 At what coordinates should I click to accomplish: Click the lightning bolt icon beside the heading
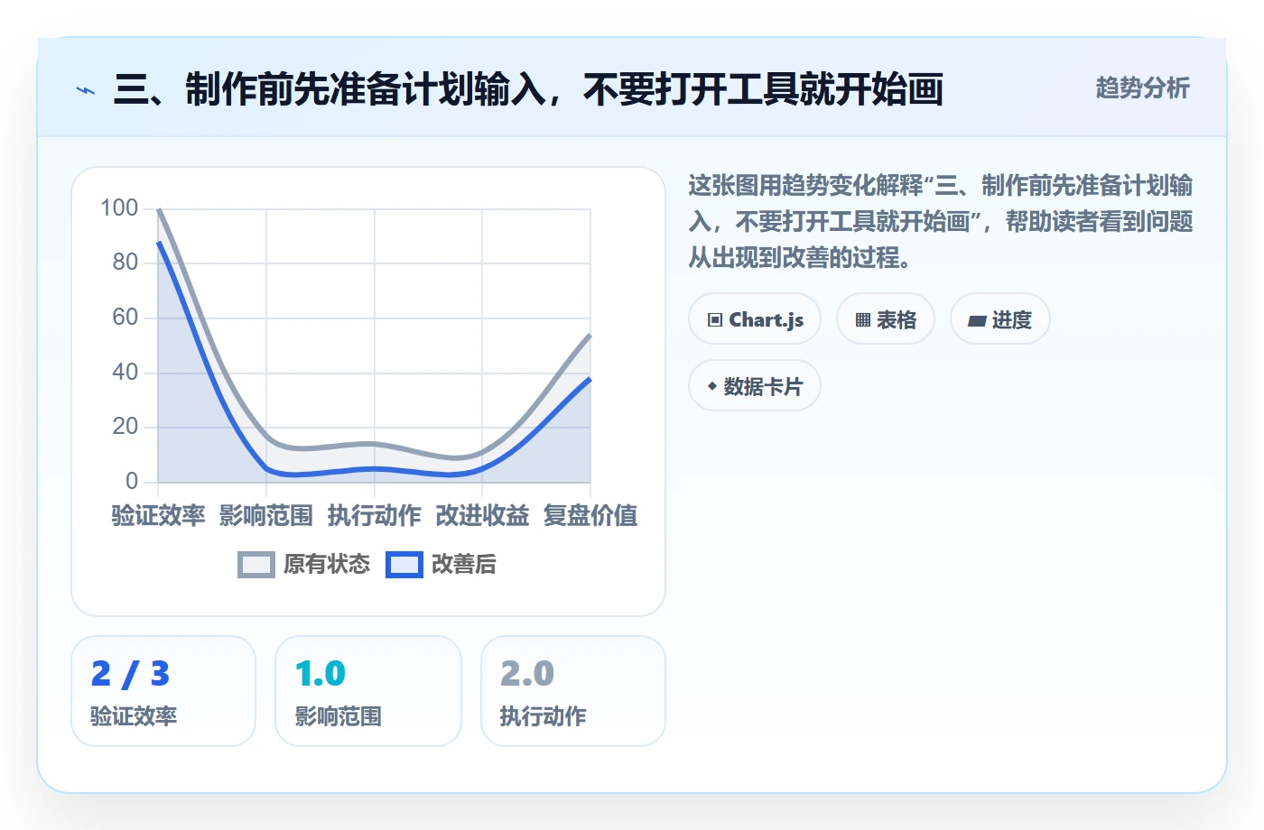point(86,90)
